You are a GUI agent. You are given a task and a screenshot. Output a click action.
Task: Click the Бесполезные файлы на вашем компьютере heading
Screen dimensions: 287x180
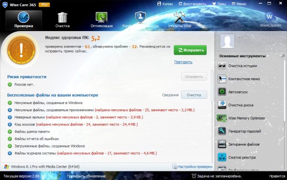(x=53, y=95)
